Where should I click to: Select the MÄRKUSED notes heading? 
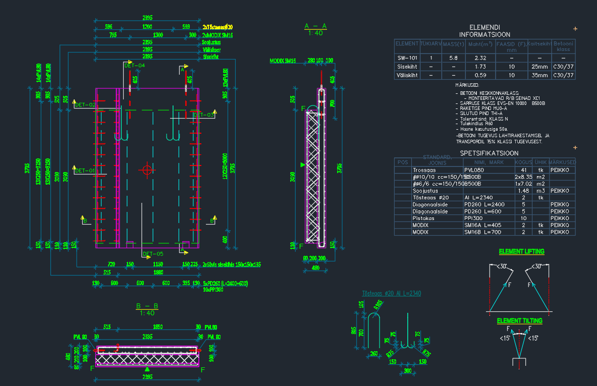tap(467, 85)
